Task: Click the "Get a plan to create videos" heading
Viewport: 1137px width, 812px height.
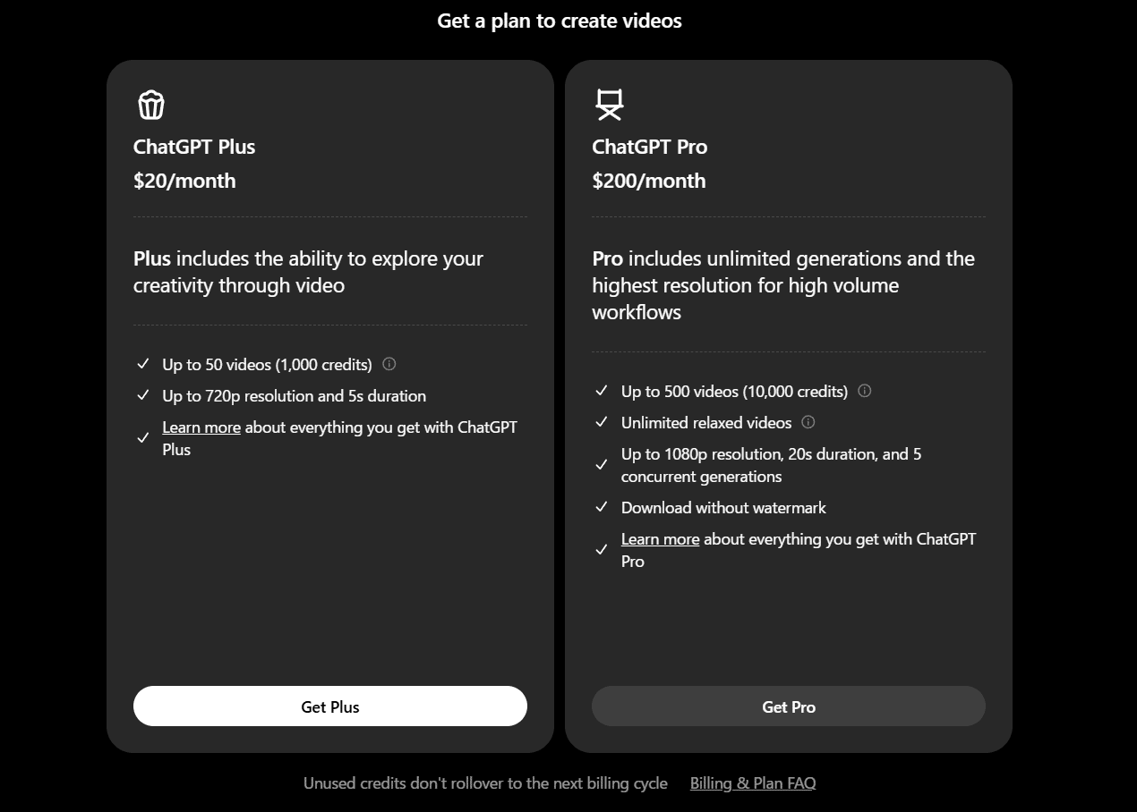Action: coord(560,21)
